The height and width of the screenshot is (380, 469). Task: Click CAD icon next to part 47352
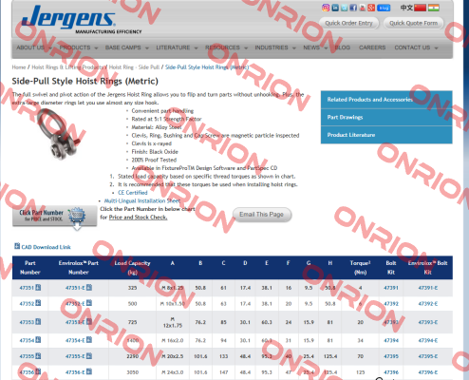pos(38,303)
